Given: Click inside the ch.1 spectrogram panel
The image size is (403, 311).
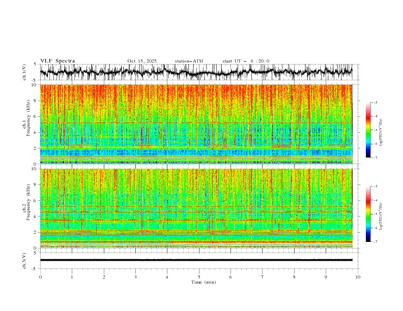Looking at the screenshot, I should (196, 124).
